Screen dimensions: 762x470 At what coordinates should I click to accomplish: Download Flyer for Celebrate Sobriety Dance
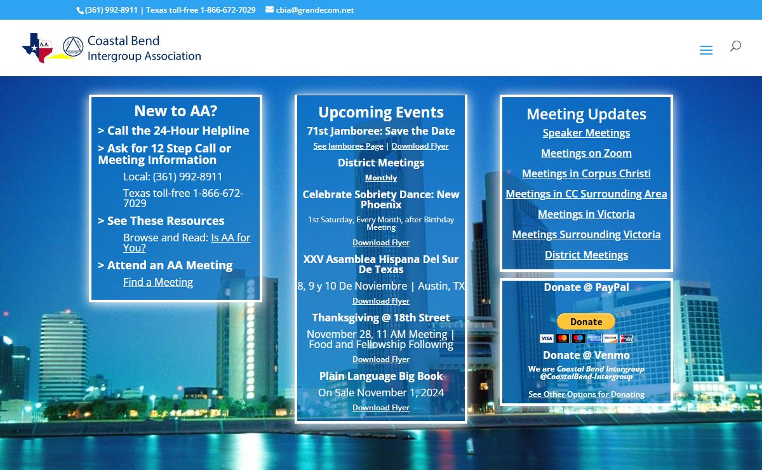coord(381,243)
